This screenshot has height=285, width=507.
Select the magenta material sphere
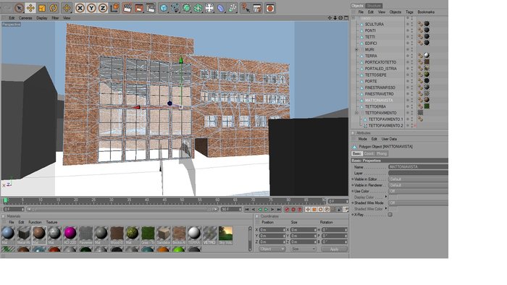coord(70,233)
